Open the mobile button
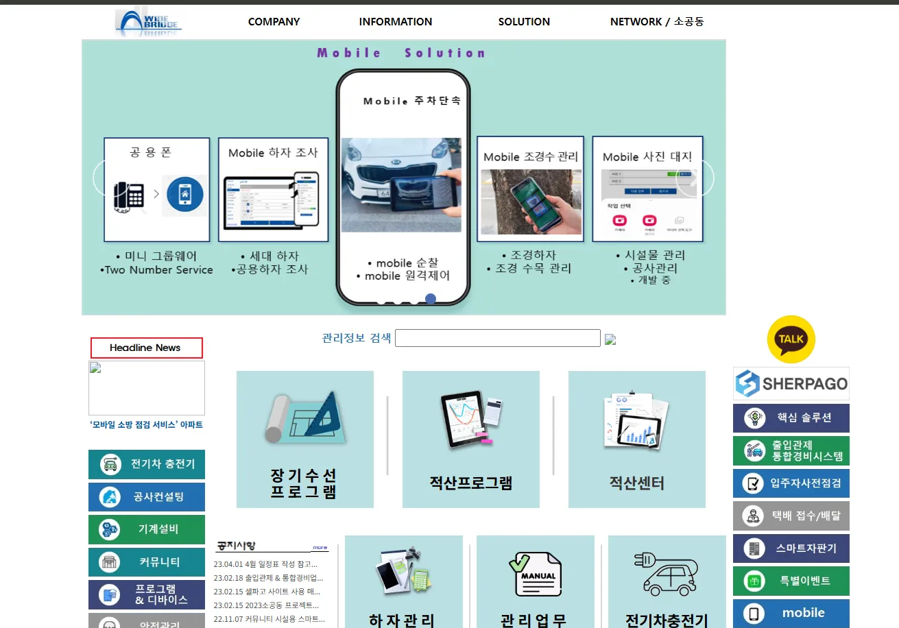 [791, 614]
